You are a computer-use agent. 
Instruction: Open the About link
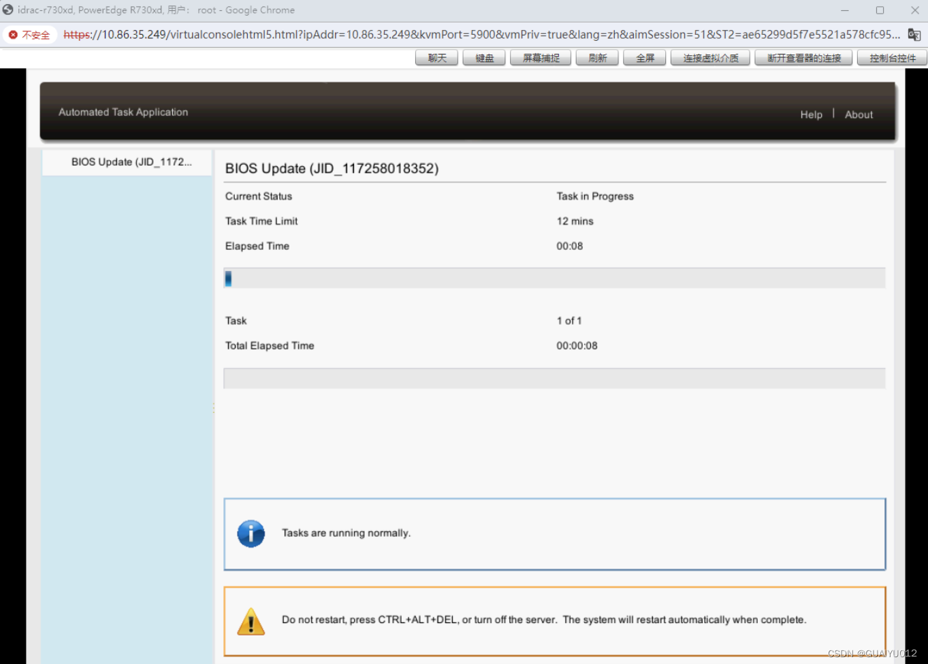(859, 114)
